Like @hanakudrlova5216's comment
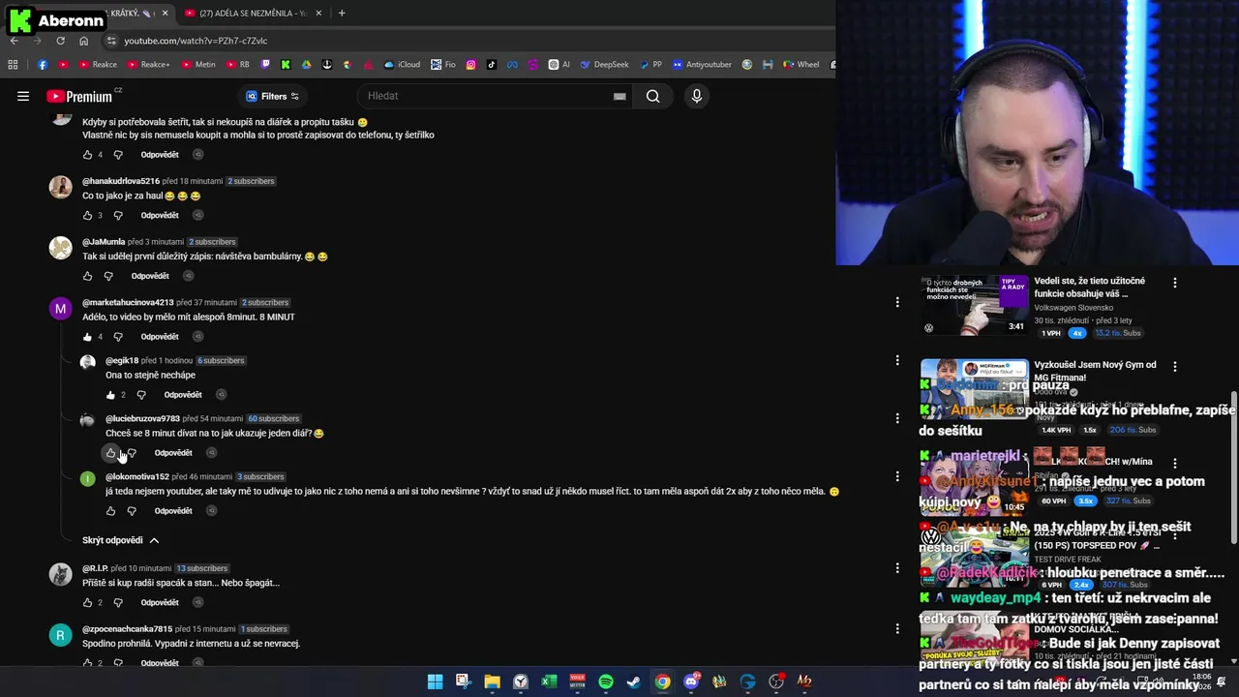Screen dimensions: 1239x697 [87, 215]
